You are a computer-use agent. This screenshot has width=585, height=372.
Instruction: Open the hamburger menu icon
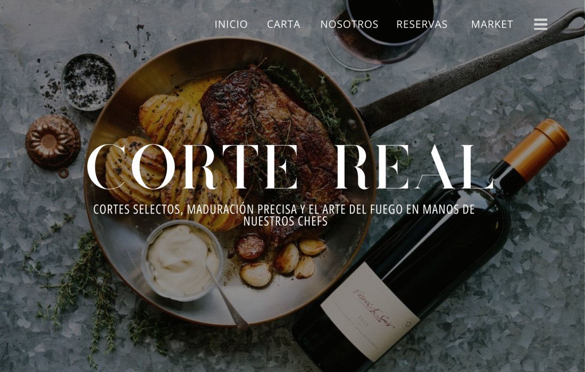pyautogui.click(x=540, y=24)
